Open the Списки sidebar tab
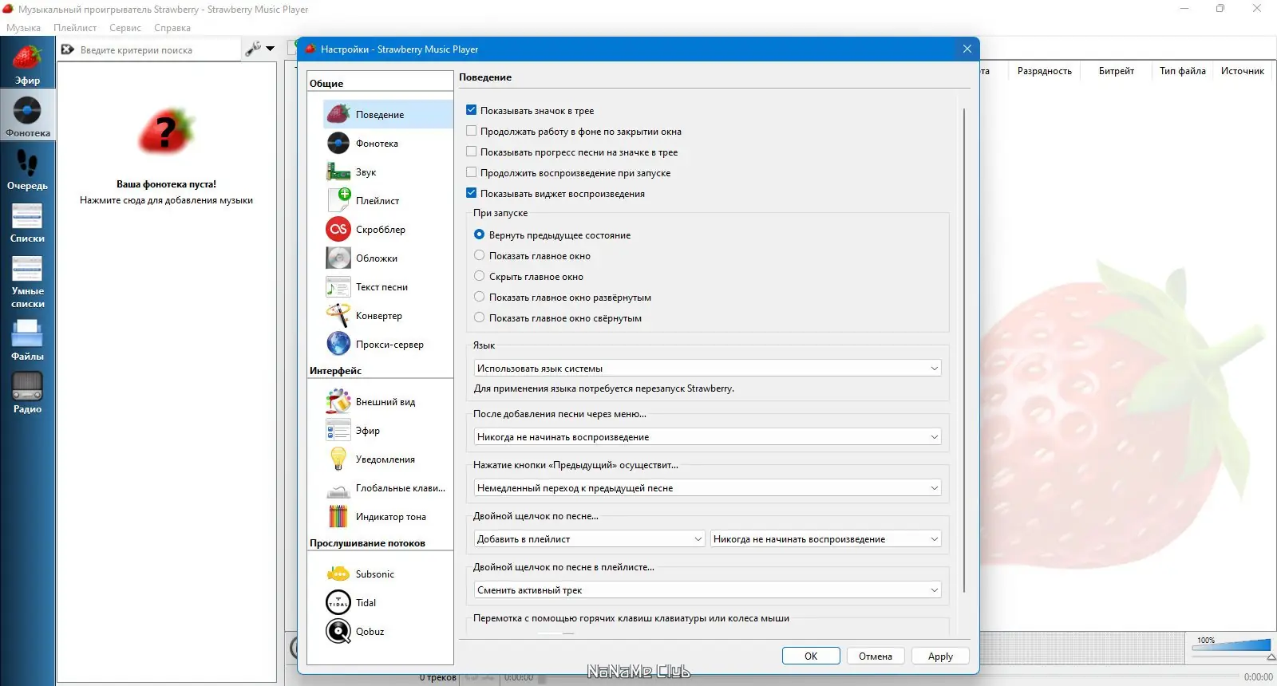1277x686 pixels. [x=27, y=222]
